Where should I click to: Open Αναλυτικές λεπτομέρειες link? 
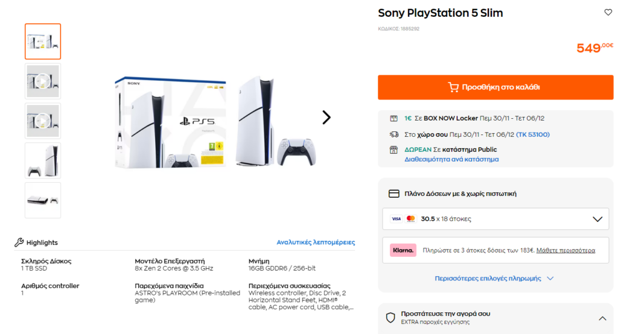tap(316, 242)
